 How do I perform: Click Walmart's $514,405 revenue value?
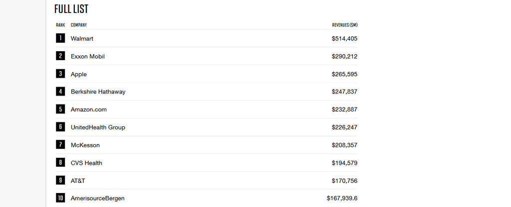[x=344, y=39]
